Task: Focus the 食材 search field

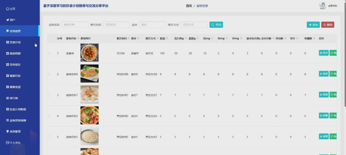Action: tap(153, 24)
